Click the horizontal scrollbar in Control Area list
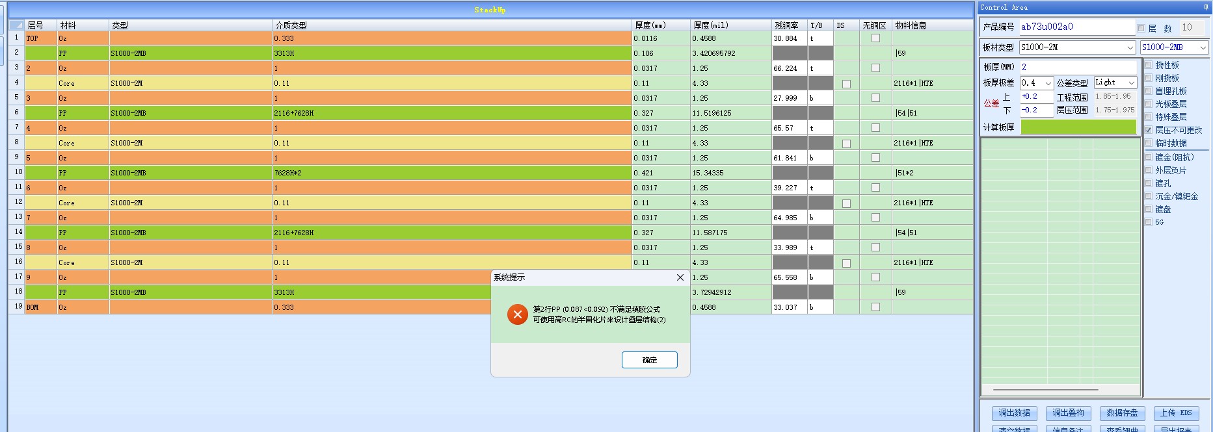 1046,390
